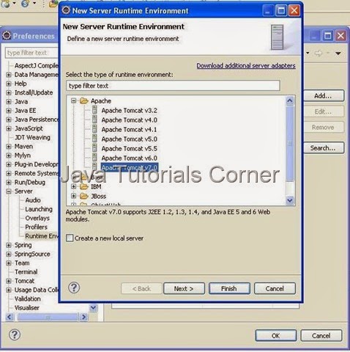Click the Next > button

point(184,289)
